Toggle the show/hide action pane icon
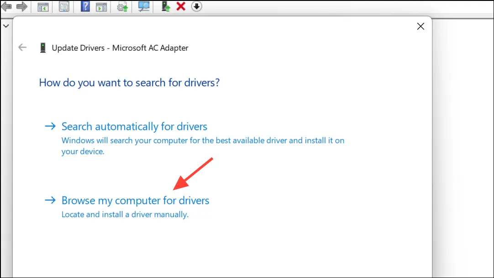This screenshot has width=494, height=278. pos(101,6)
